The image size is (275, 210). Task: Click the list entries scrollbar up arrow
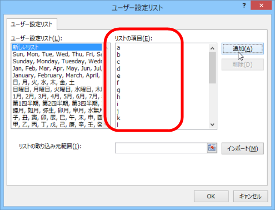point(212,48)
